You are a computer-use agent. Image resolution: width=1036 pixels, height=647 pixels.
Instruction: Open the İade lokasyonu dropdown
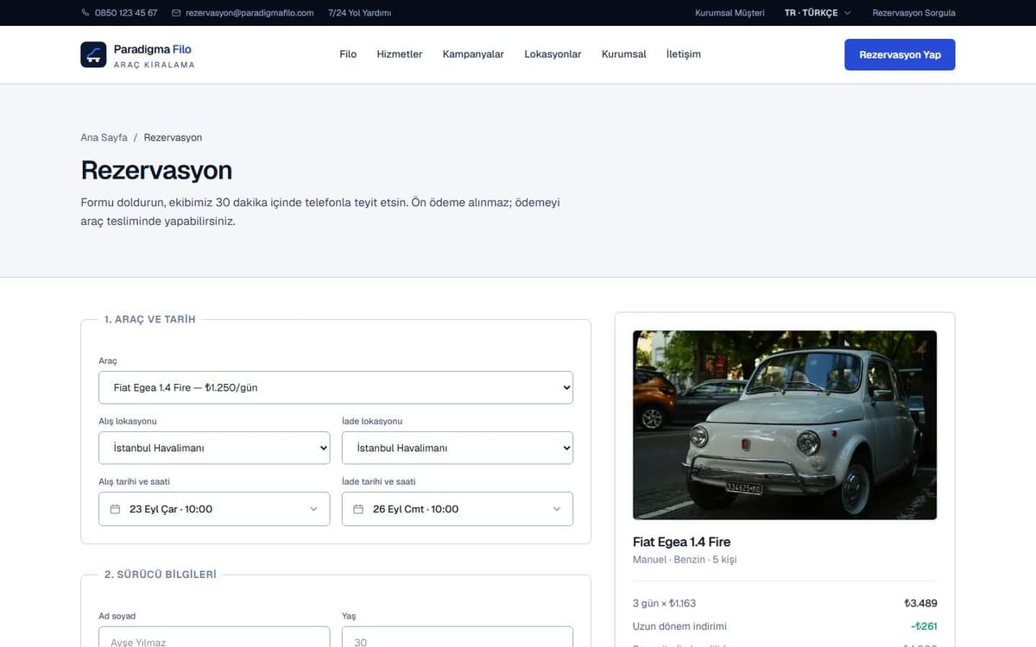(x=458, y=448)
